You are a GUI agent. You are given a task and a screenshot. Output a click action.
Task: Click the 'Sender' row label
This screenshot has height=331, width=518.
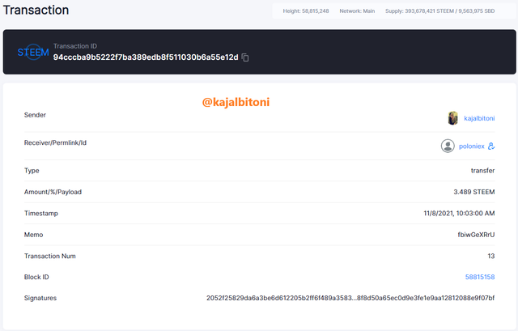[x=35, y=115]
